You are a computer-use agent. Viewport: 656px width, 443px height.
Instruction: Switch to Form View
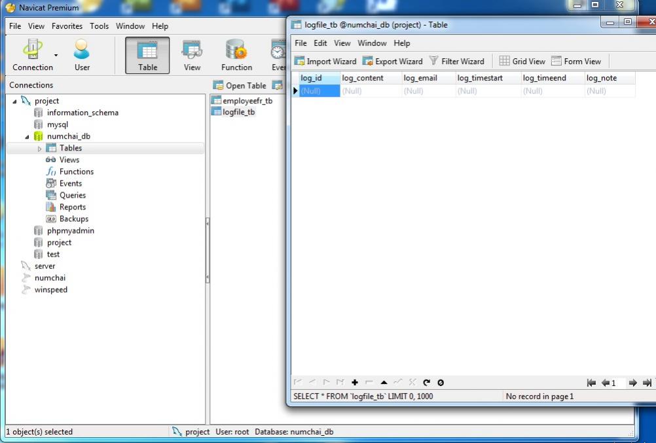coord(575,62)
